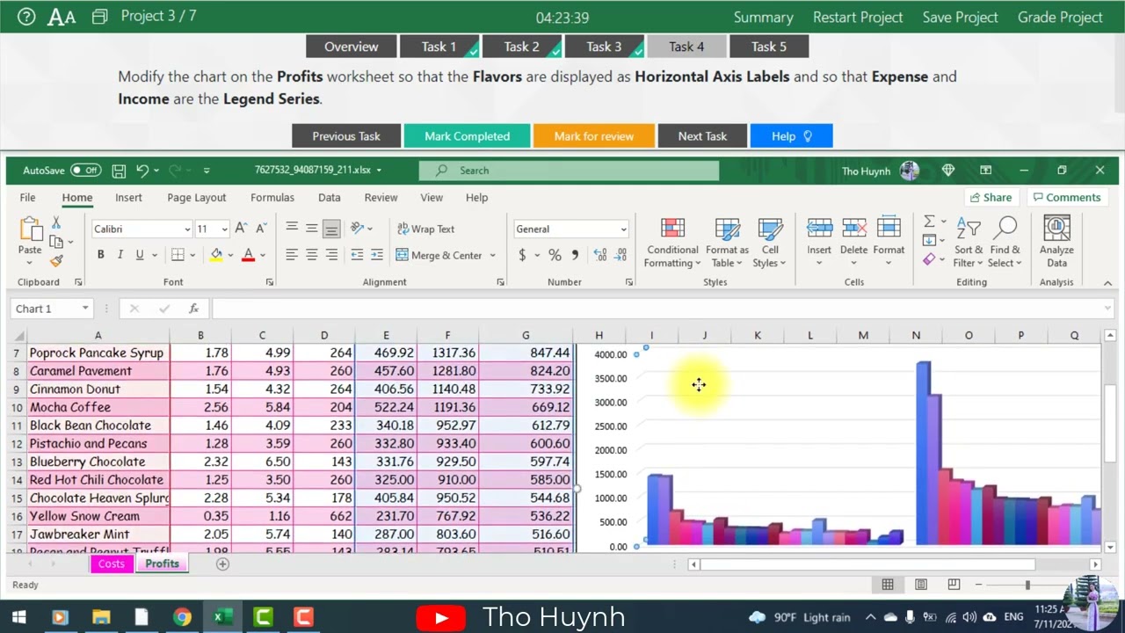Toggle Bottom Align button
Image resolution: width=1125 pixels, height=633 pixels.
click(331, 229)
